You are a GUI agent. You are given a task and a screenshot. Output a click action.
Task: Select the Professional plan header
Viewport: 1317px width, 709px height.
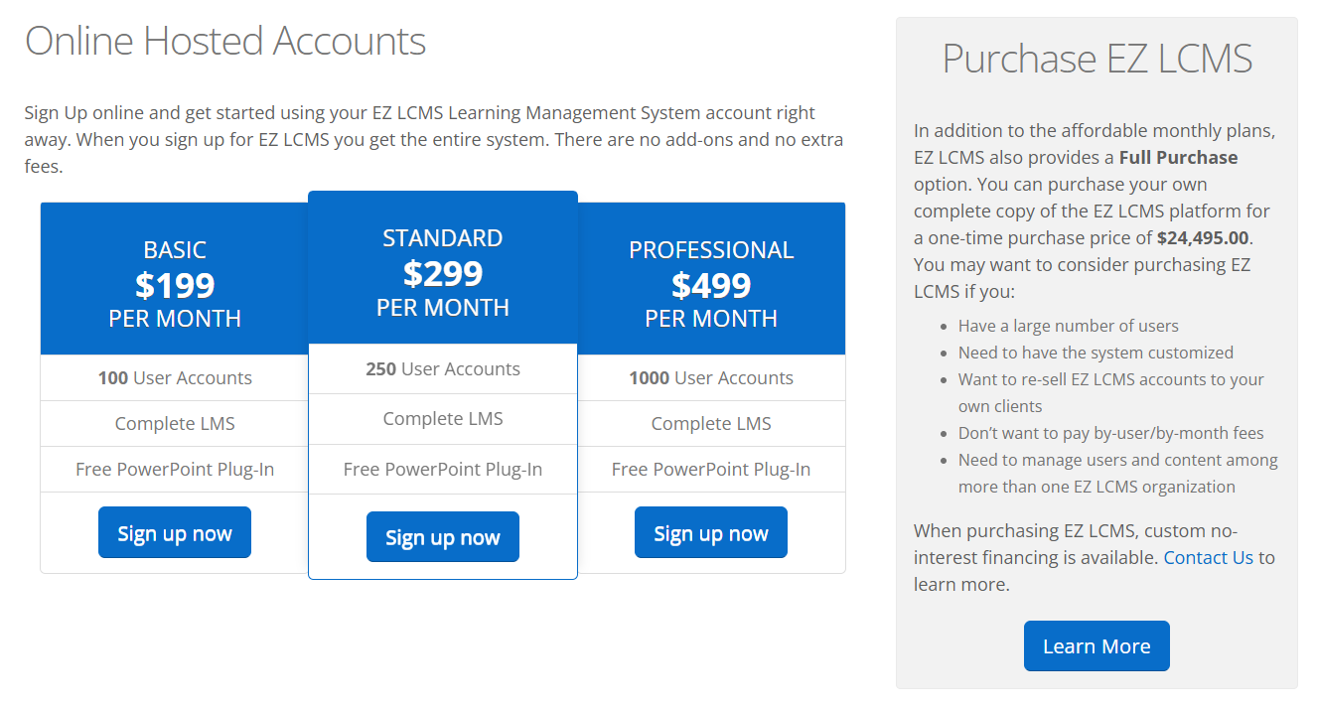(710, 249)
